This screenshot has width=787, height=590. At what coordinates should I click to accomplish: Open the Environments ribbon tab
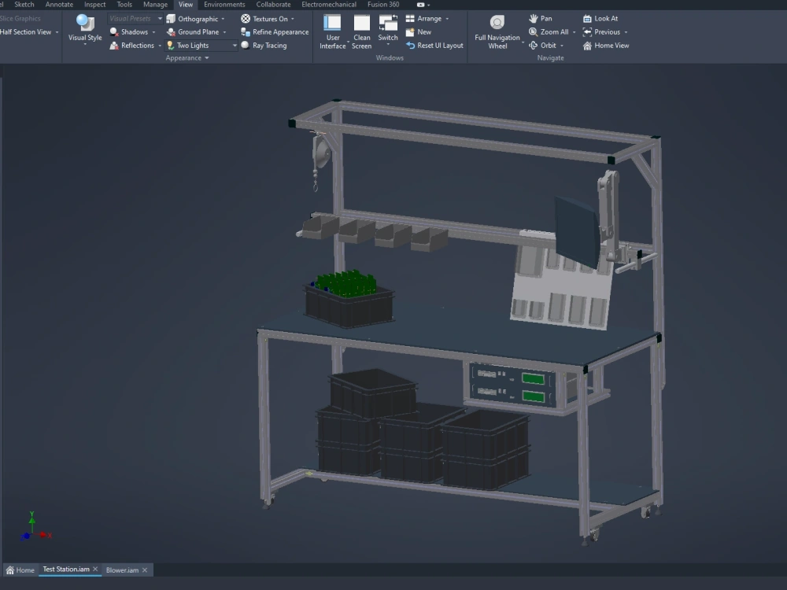pyautogui.click(x=224, y=5)
